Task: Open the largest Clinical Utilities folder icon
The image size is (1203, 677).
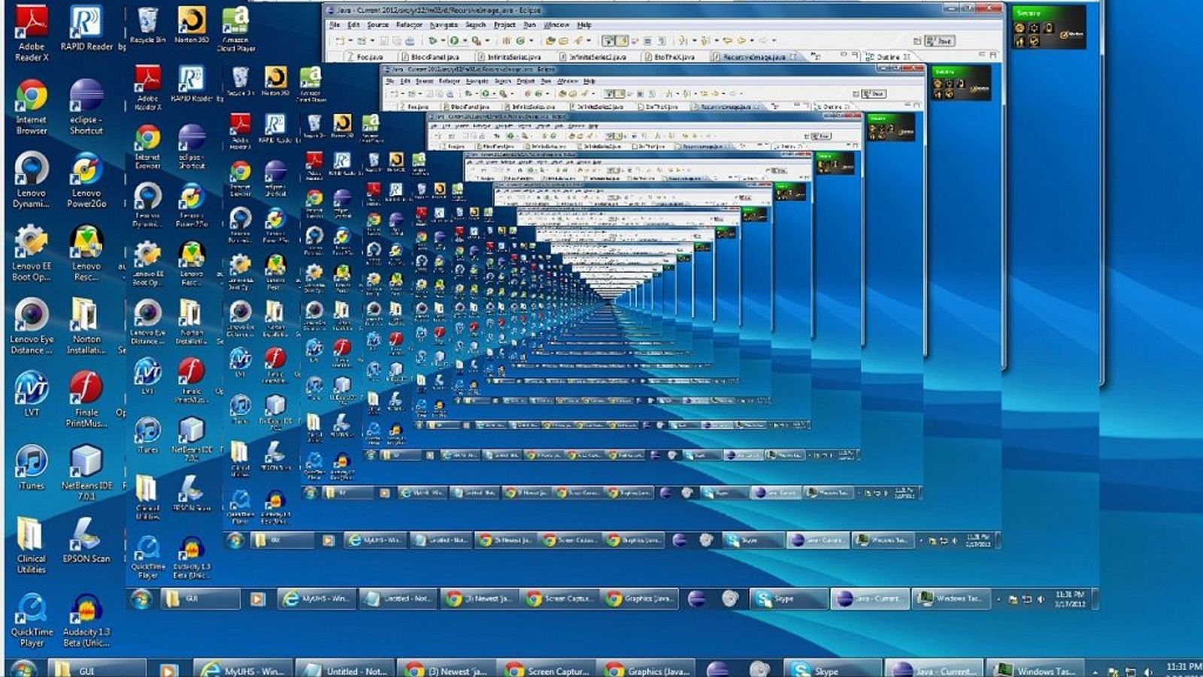Action: (32, 535)
